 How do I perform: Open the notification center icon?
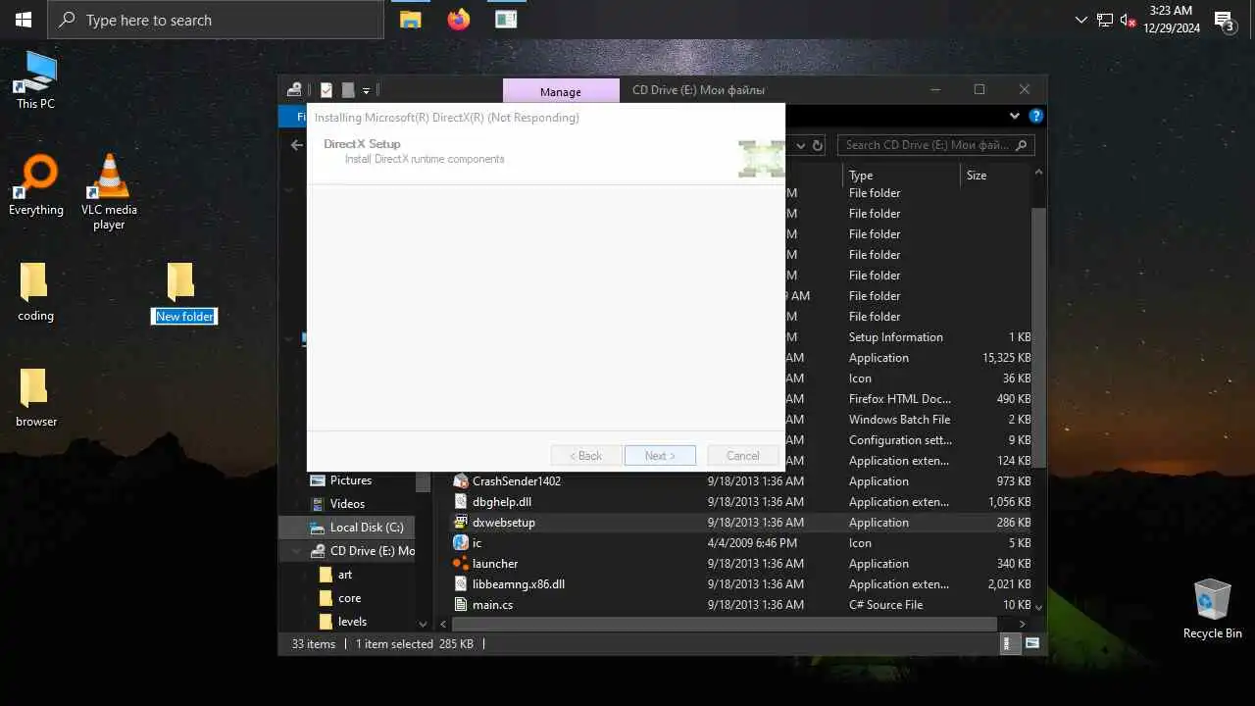(x=1224, y=20)
